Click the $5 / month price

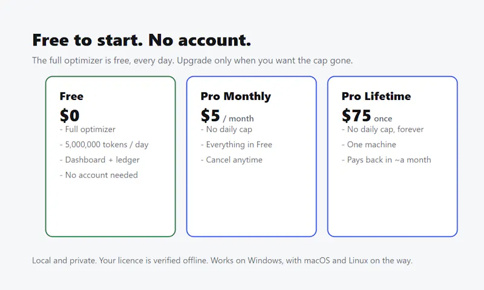227,116
